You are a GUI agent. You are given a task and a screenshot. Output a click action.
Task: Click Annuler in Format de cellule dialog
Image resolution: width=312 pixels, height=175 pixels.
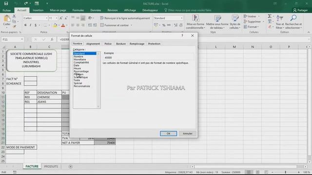[187, 134]
